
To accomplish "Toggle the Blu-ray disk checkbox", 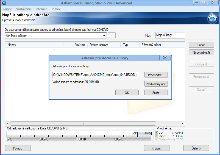I will (x=157, y=139).
